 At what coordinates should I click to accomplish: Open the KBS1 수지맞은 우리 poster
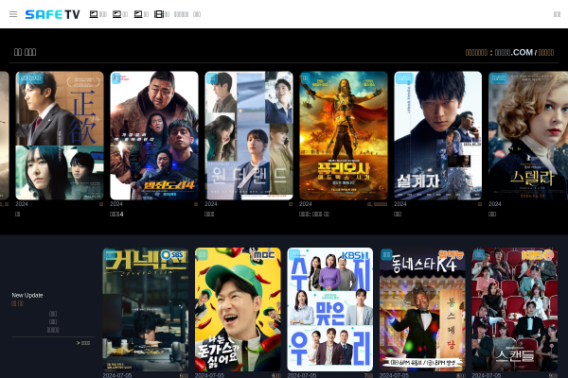[330, 309]
